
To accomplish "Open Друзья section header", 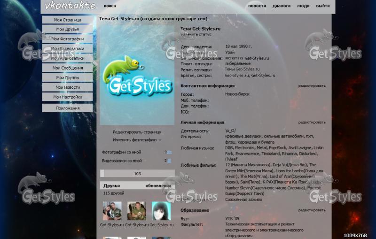I will click(x=111, y=185).
